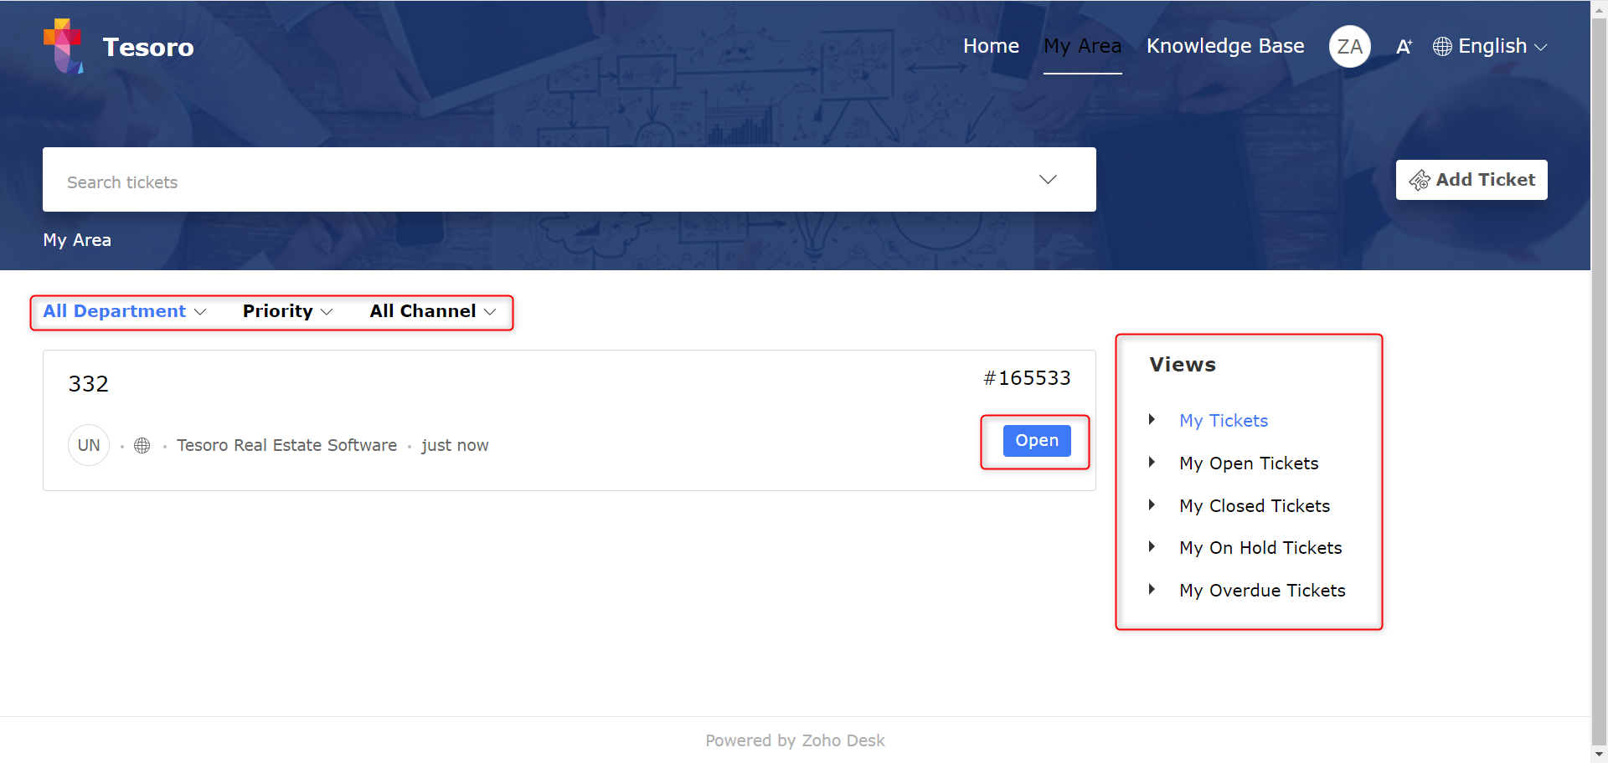1608x763 pixels.
Task: Click the Open status button on ticket
Action: 1037,441
